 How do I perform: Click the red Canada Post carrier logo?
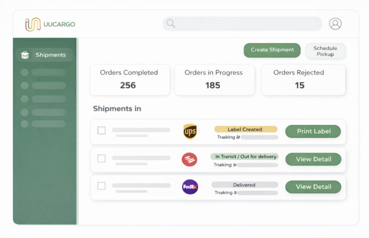[189, 159]
